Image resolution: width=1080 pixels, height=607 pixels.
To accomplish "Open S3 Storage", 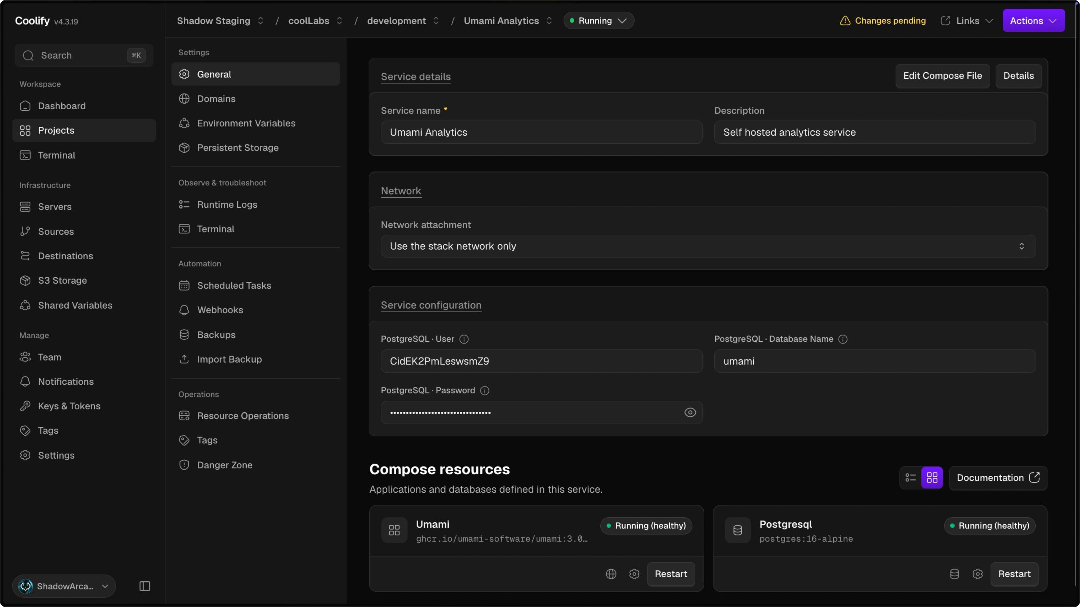I will tap(84, 280).
